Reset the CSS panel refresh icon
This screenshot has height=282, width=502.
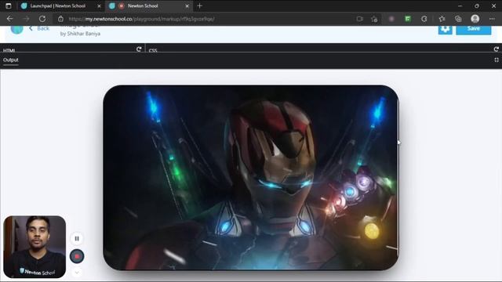pos(497,49)
